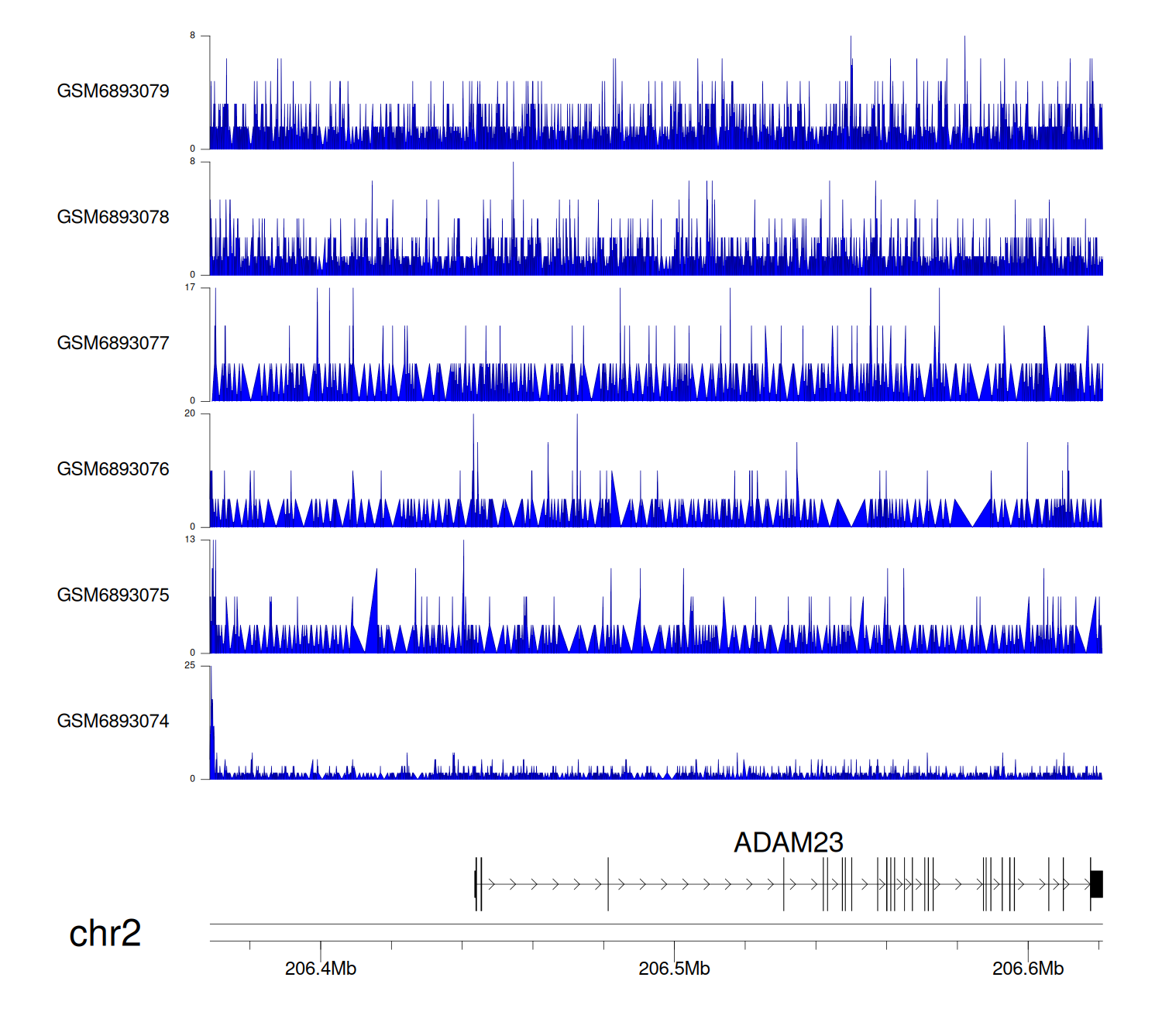Select the GSM6893078 track label
This screenshot has height=1022, width=1162.
click(x=113, y=218)
